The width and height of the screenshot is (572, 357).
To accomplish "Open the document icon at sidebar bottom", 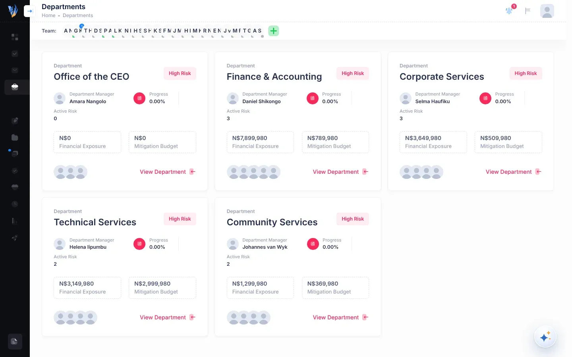I will click(x=15, y=342).
